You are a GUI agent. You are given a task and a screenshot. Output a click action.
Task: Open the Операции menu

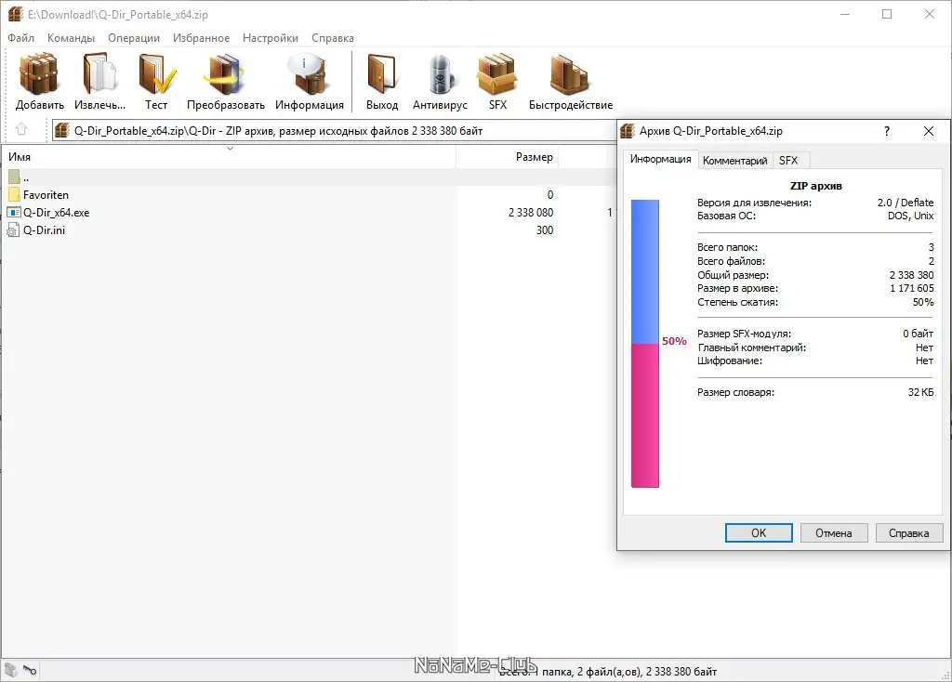tap(134, 37)
